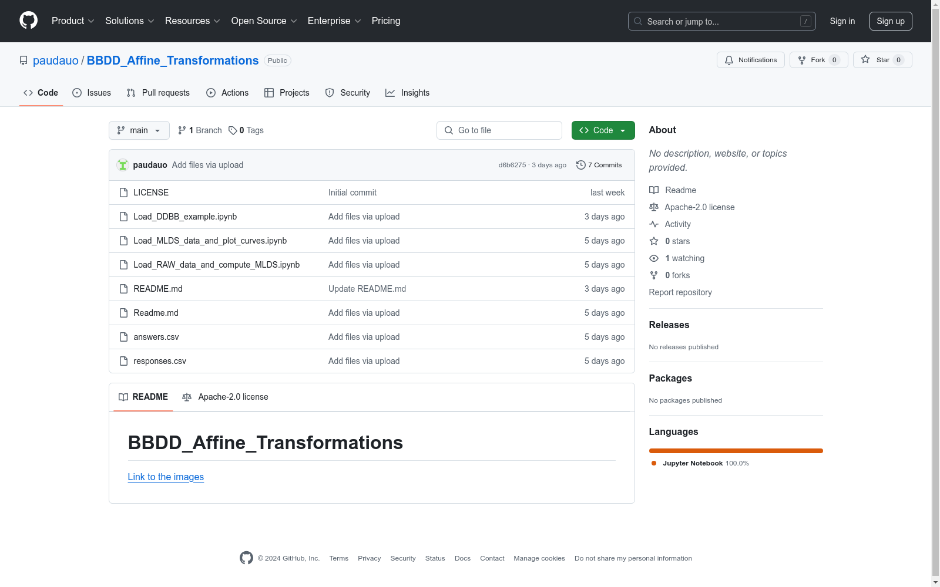Open the 7 Commits history link
This screenshot has width=940, height=587.
[599, 165]
